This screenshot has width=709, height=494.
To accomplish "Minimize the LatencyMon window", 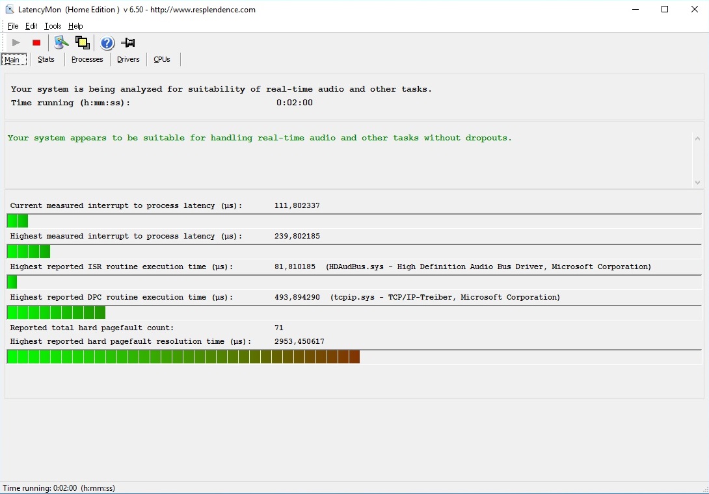I will pyautogui.click(x=635, y=10).
